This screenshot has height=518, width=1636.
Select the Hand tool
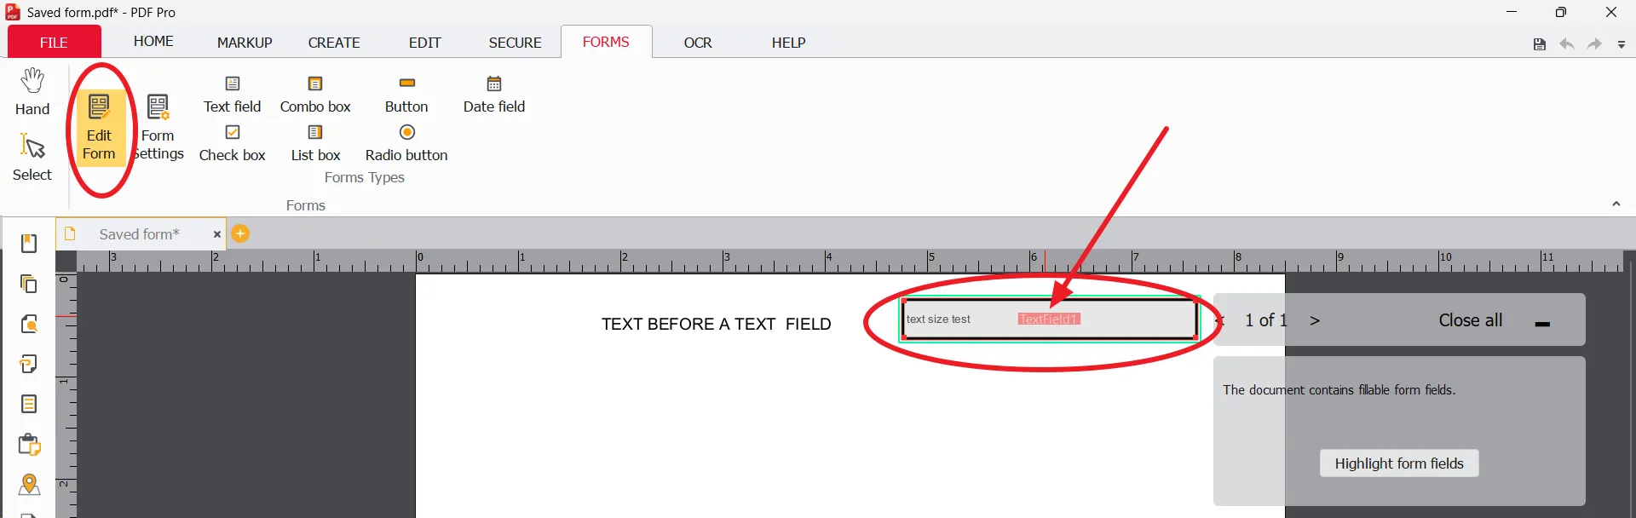coord(32,92)
